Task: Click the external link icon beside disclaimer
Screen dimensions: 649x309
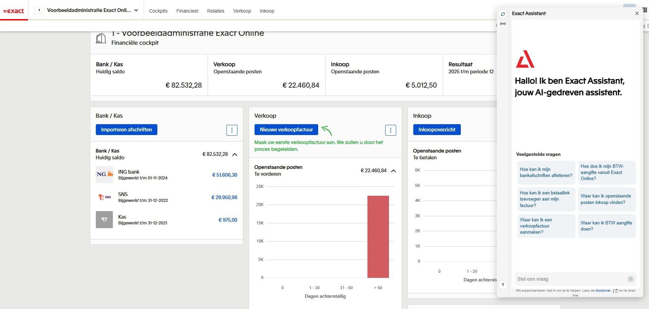Action: pos(615,291)
